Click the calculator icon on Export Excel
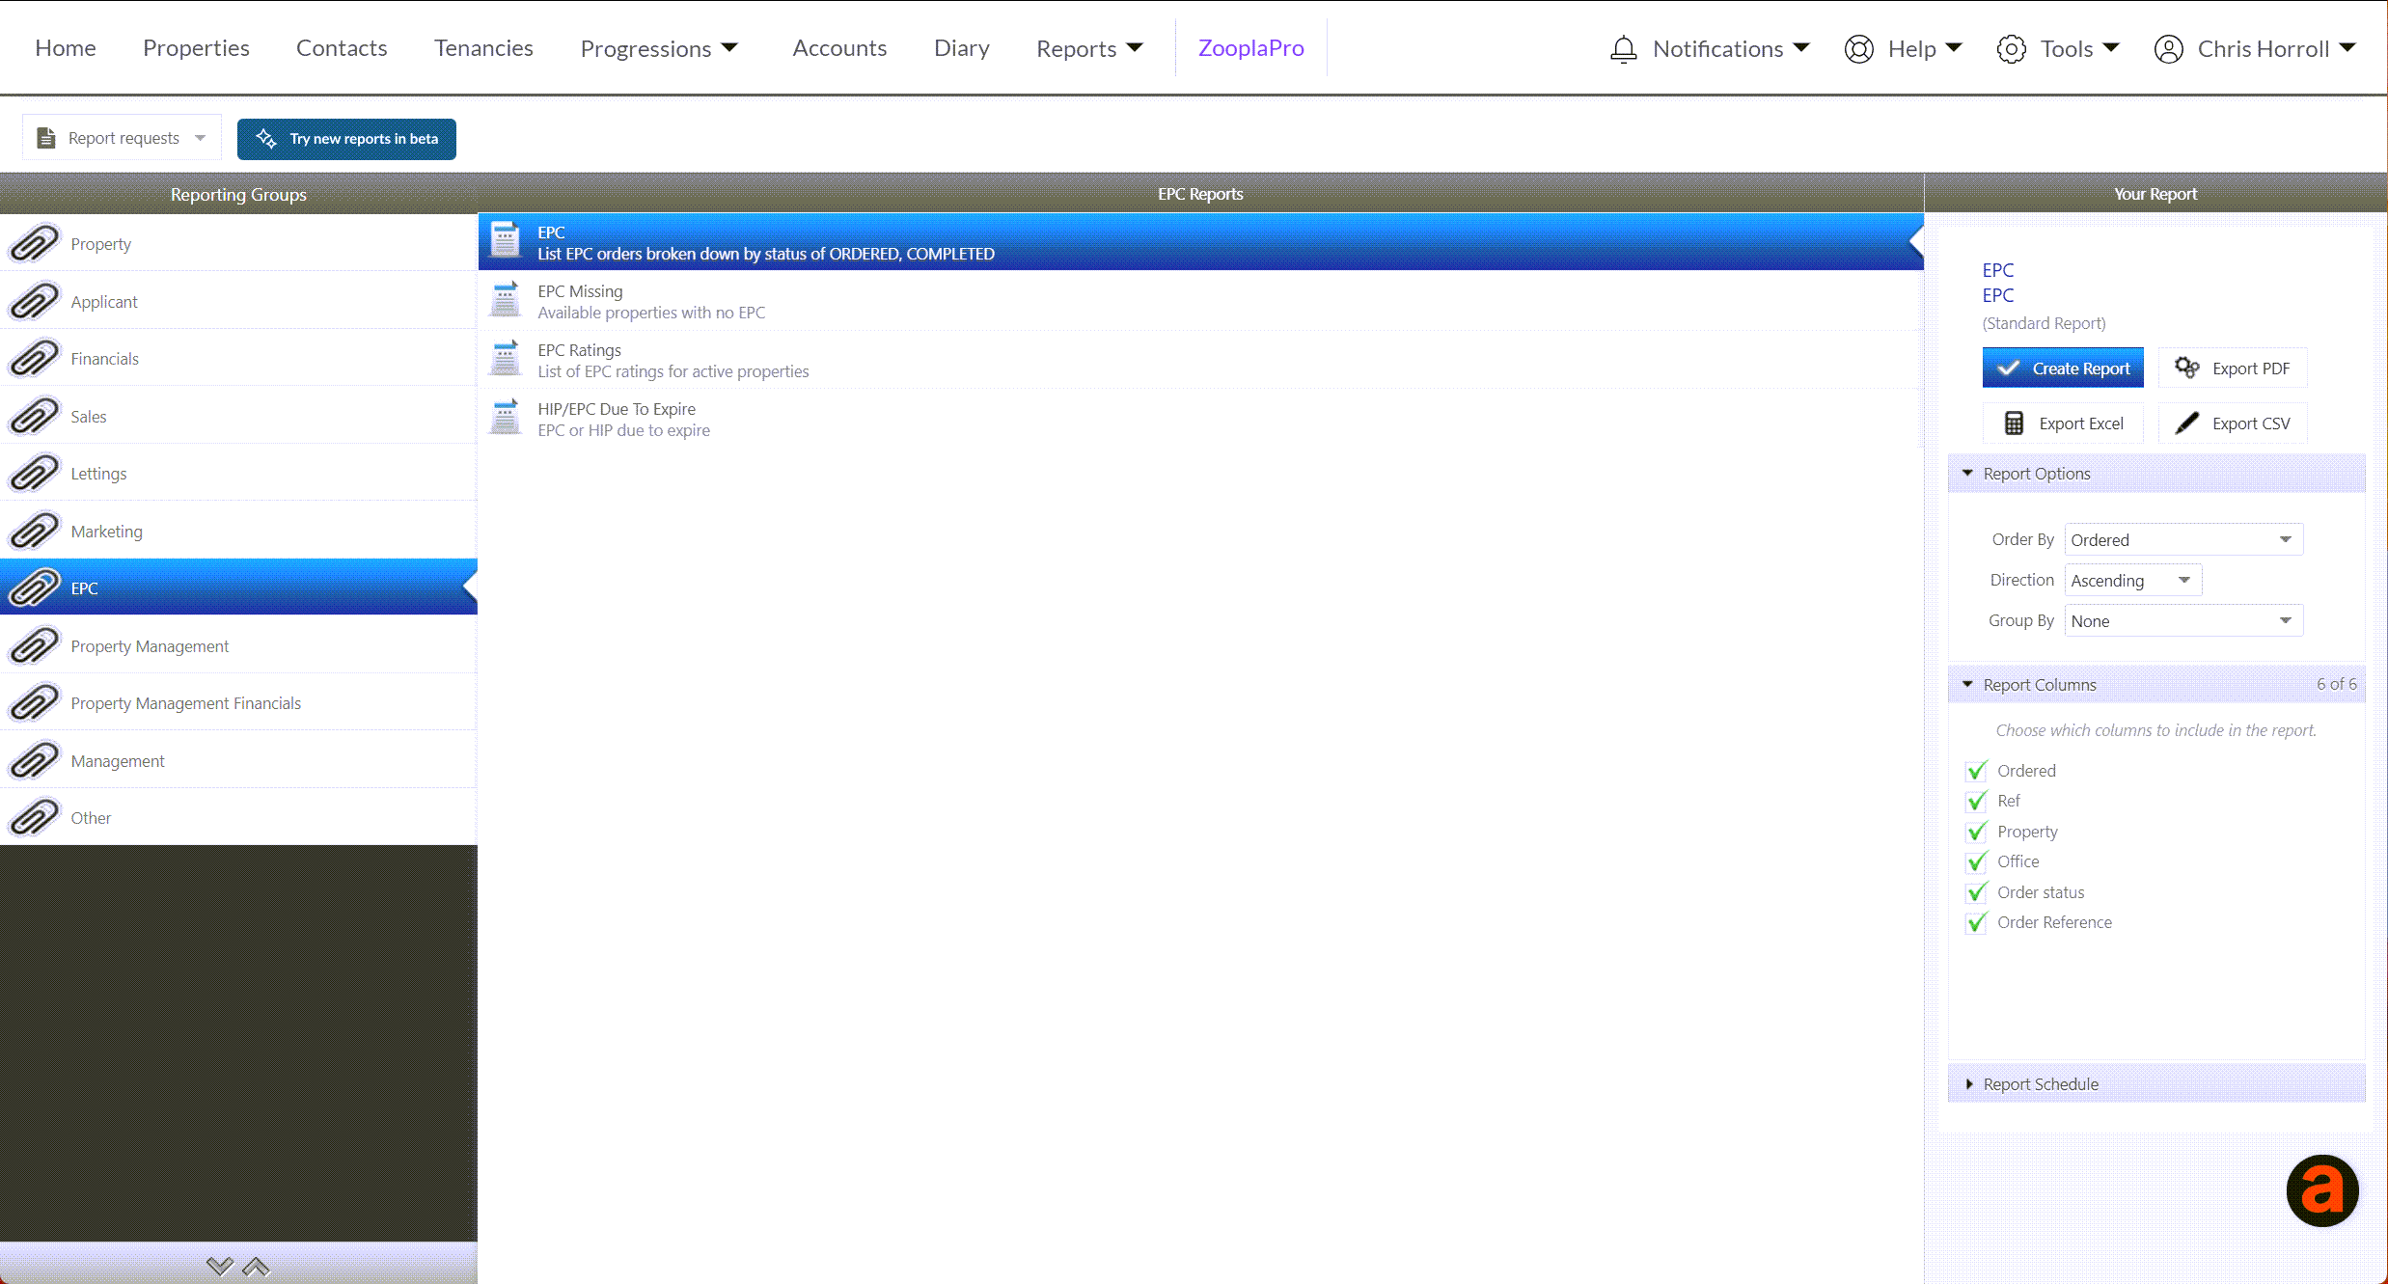This screenshot has width=2388, height=1284. (x=2014, y=423)
